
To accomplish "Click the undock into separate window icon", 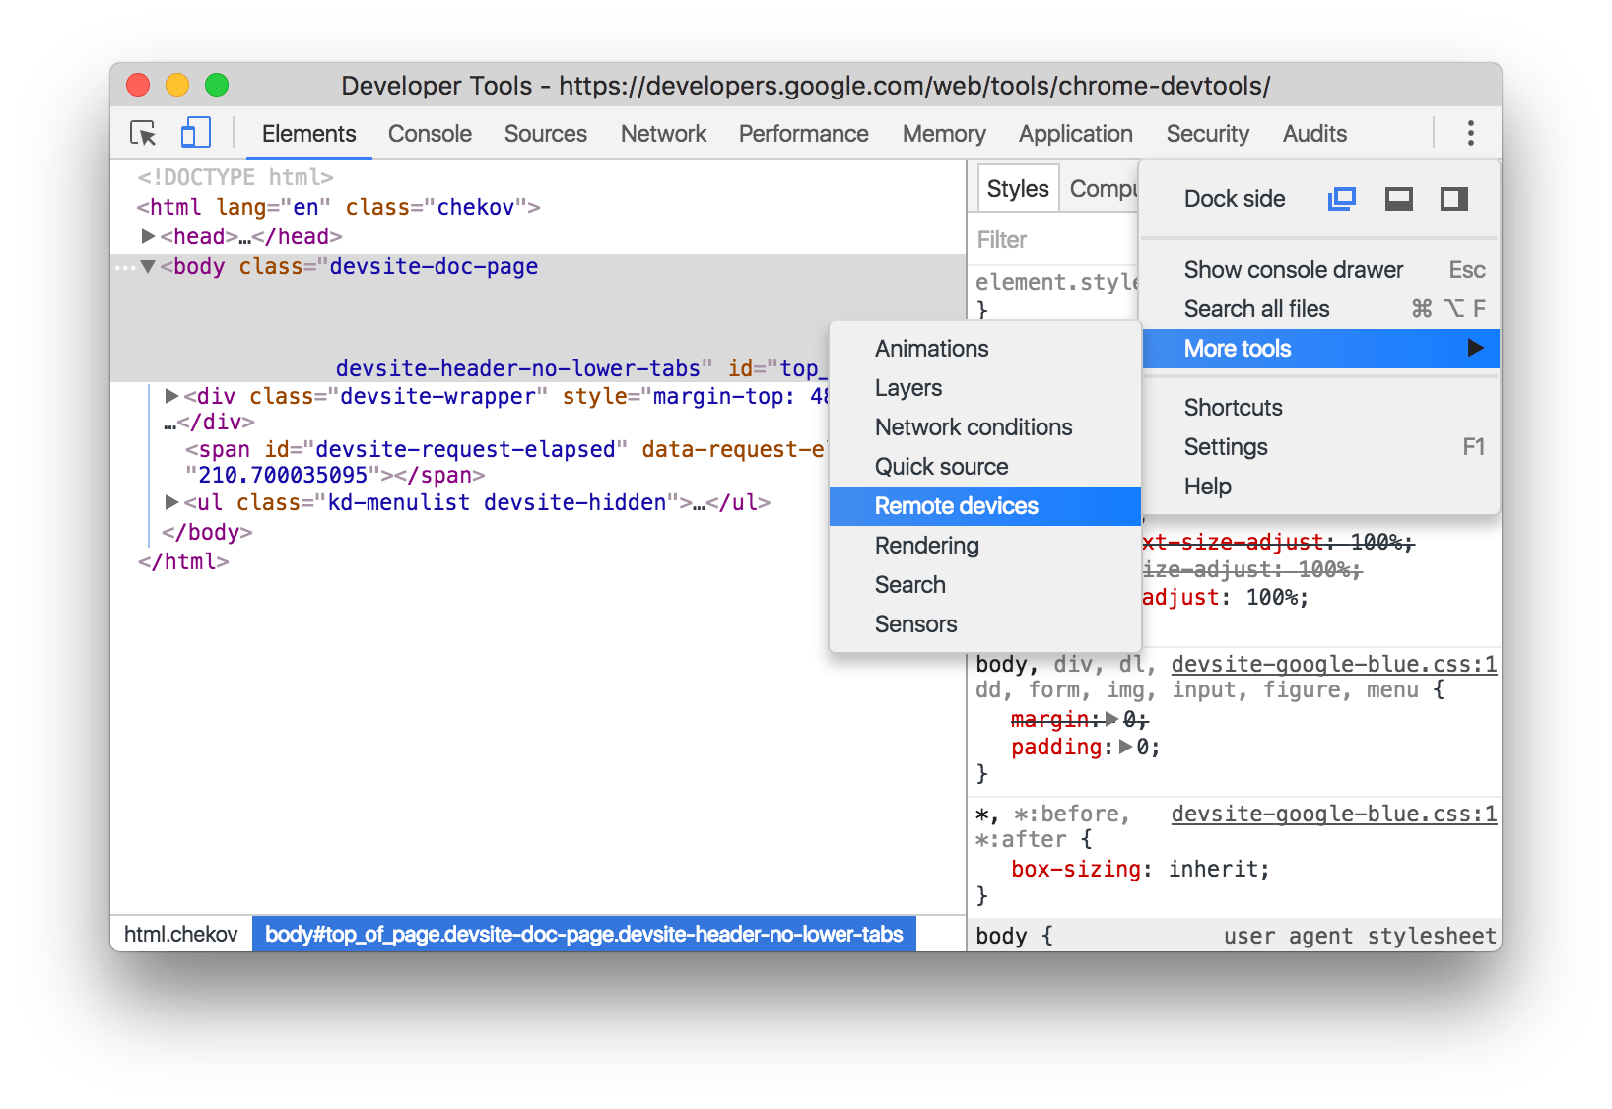I will point(1341,198).
